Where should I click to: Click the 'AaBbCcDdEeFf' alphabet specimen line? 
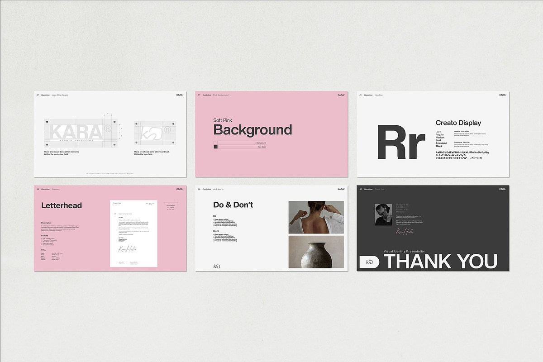coord(462,152)
